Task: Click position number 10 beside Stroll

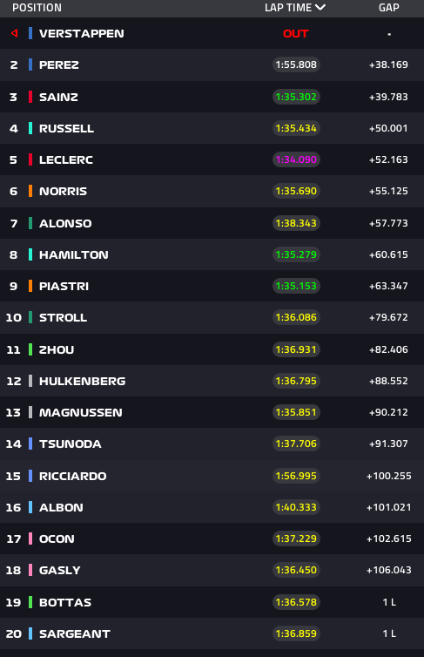Action: [x=13, y=317]
